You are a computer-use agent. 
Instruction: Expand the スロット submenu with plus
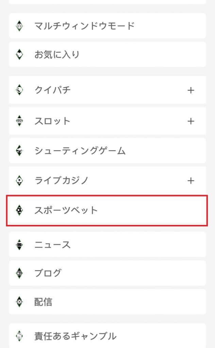pyautogui.click(x=191, y=121)
